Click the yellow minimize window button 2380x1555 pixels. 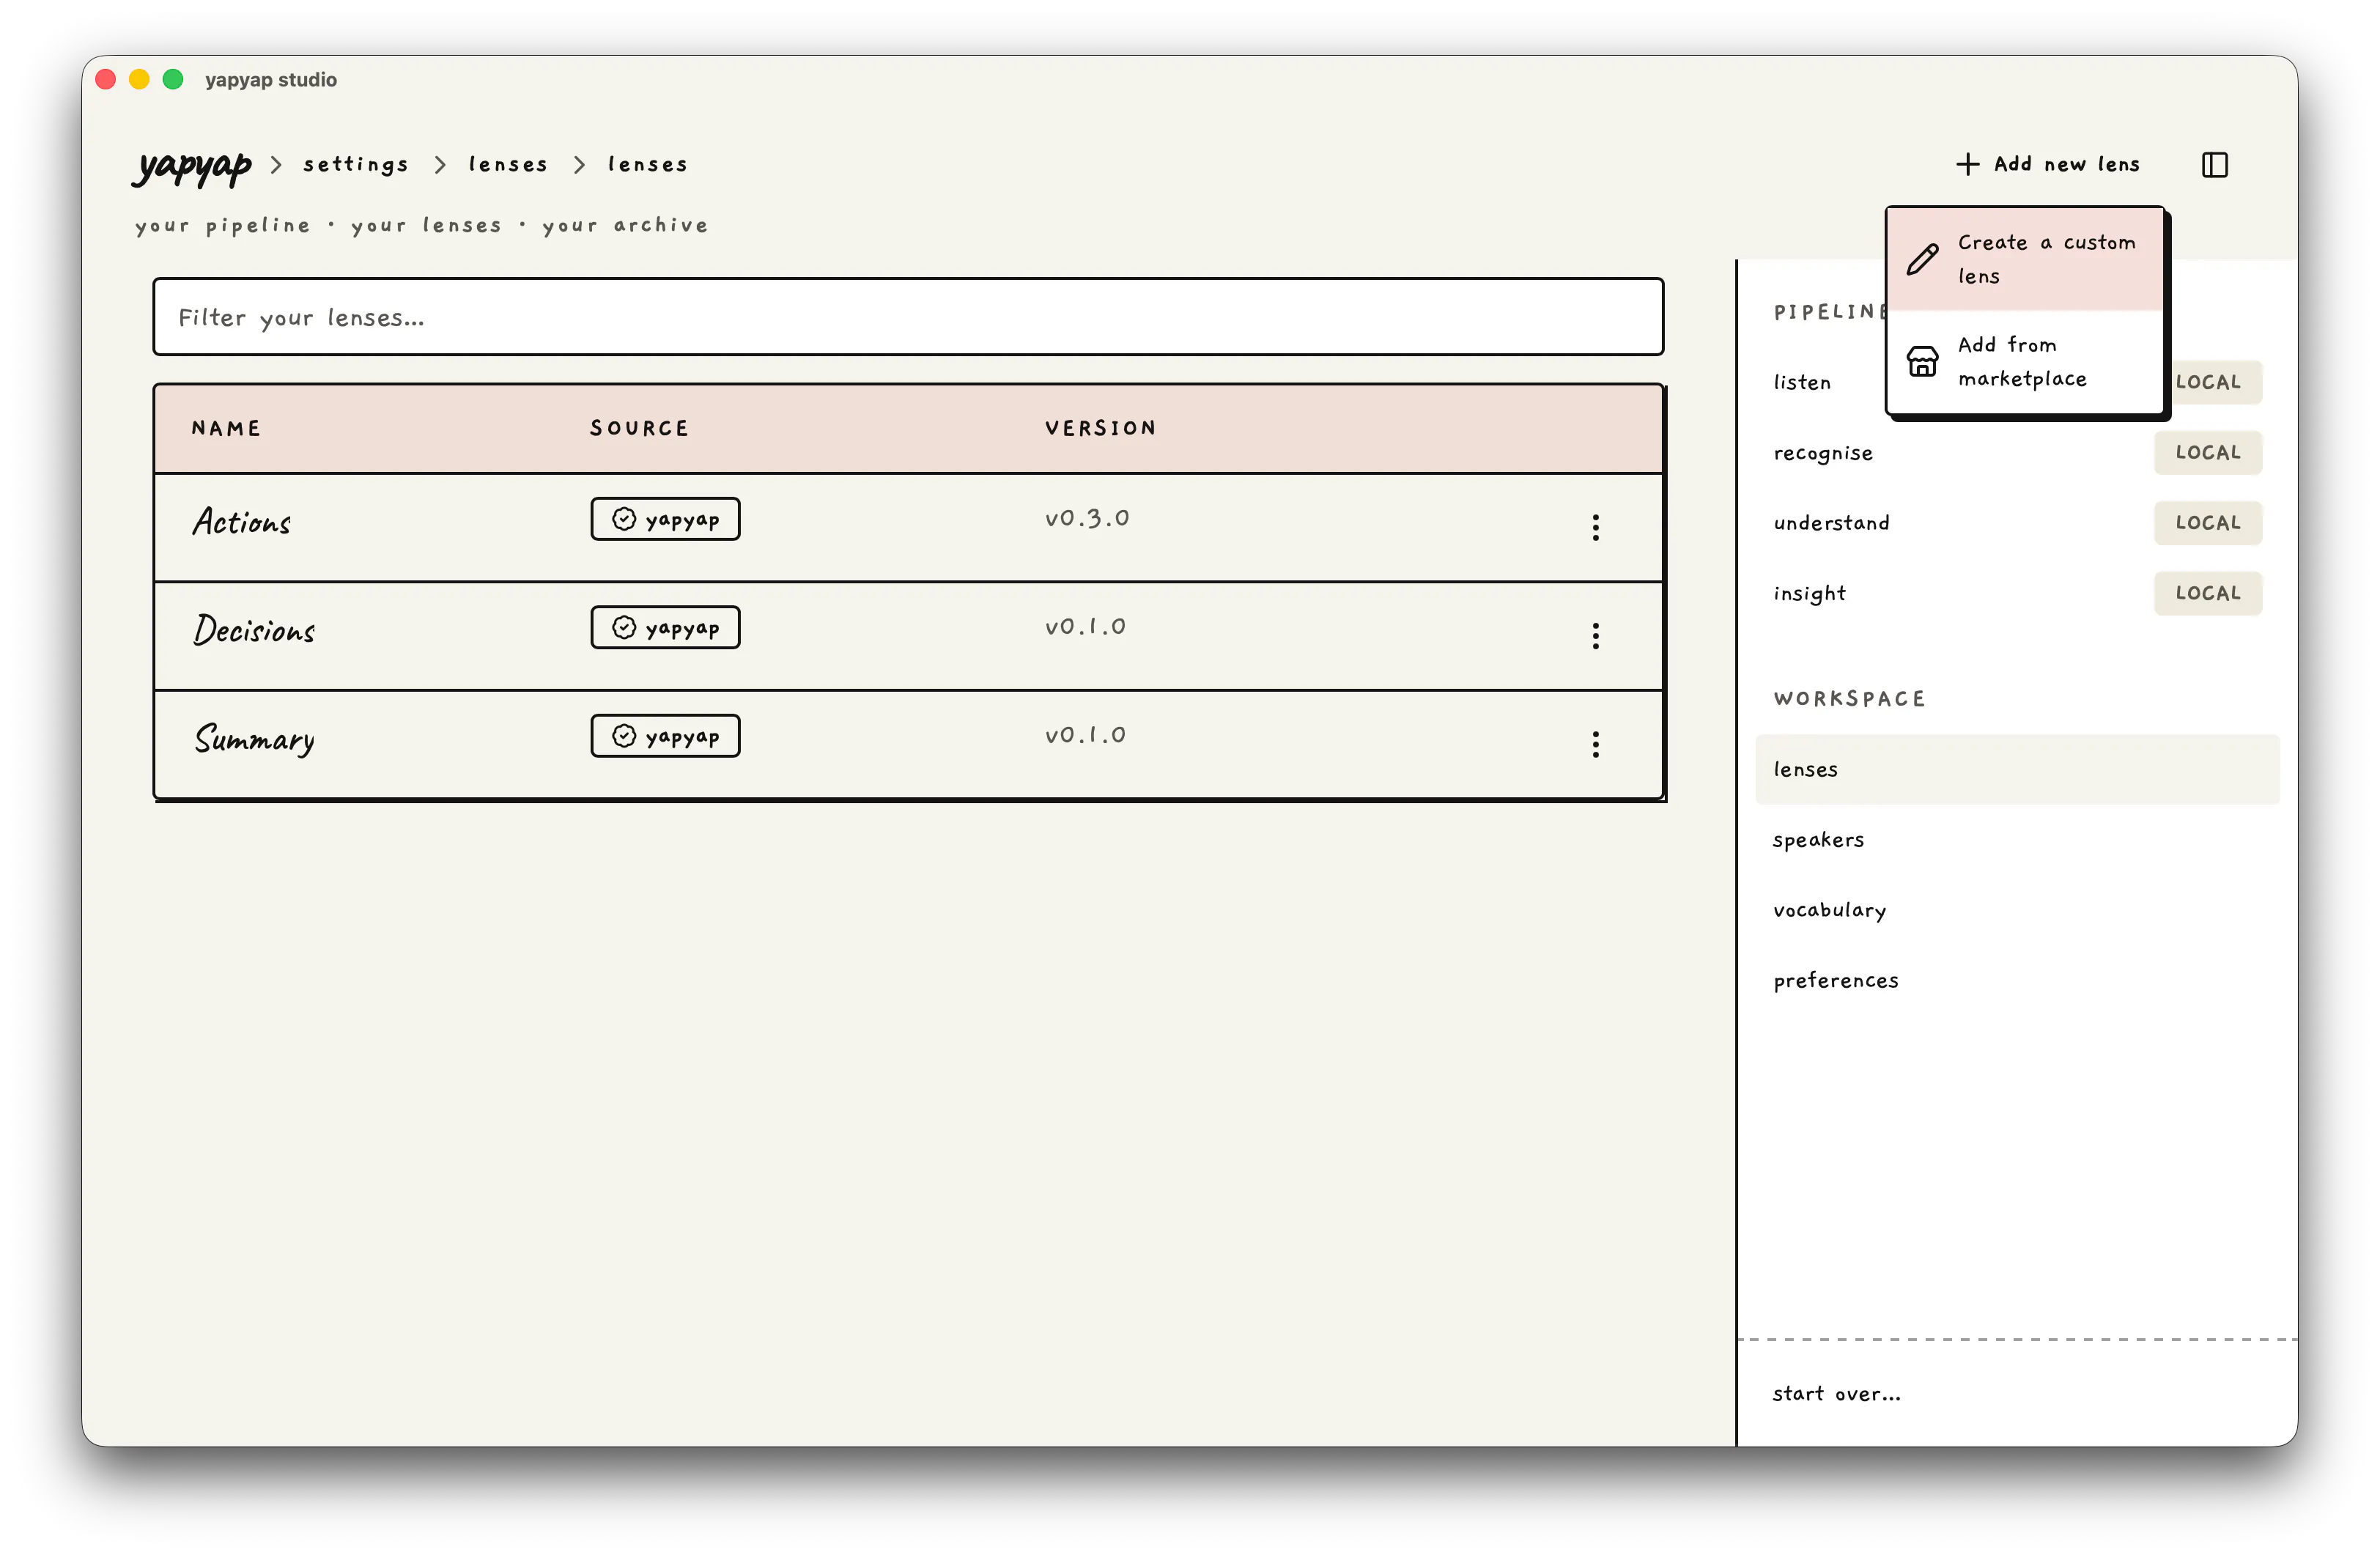pos(139,79)
